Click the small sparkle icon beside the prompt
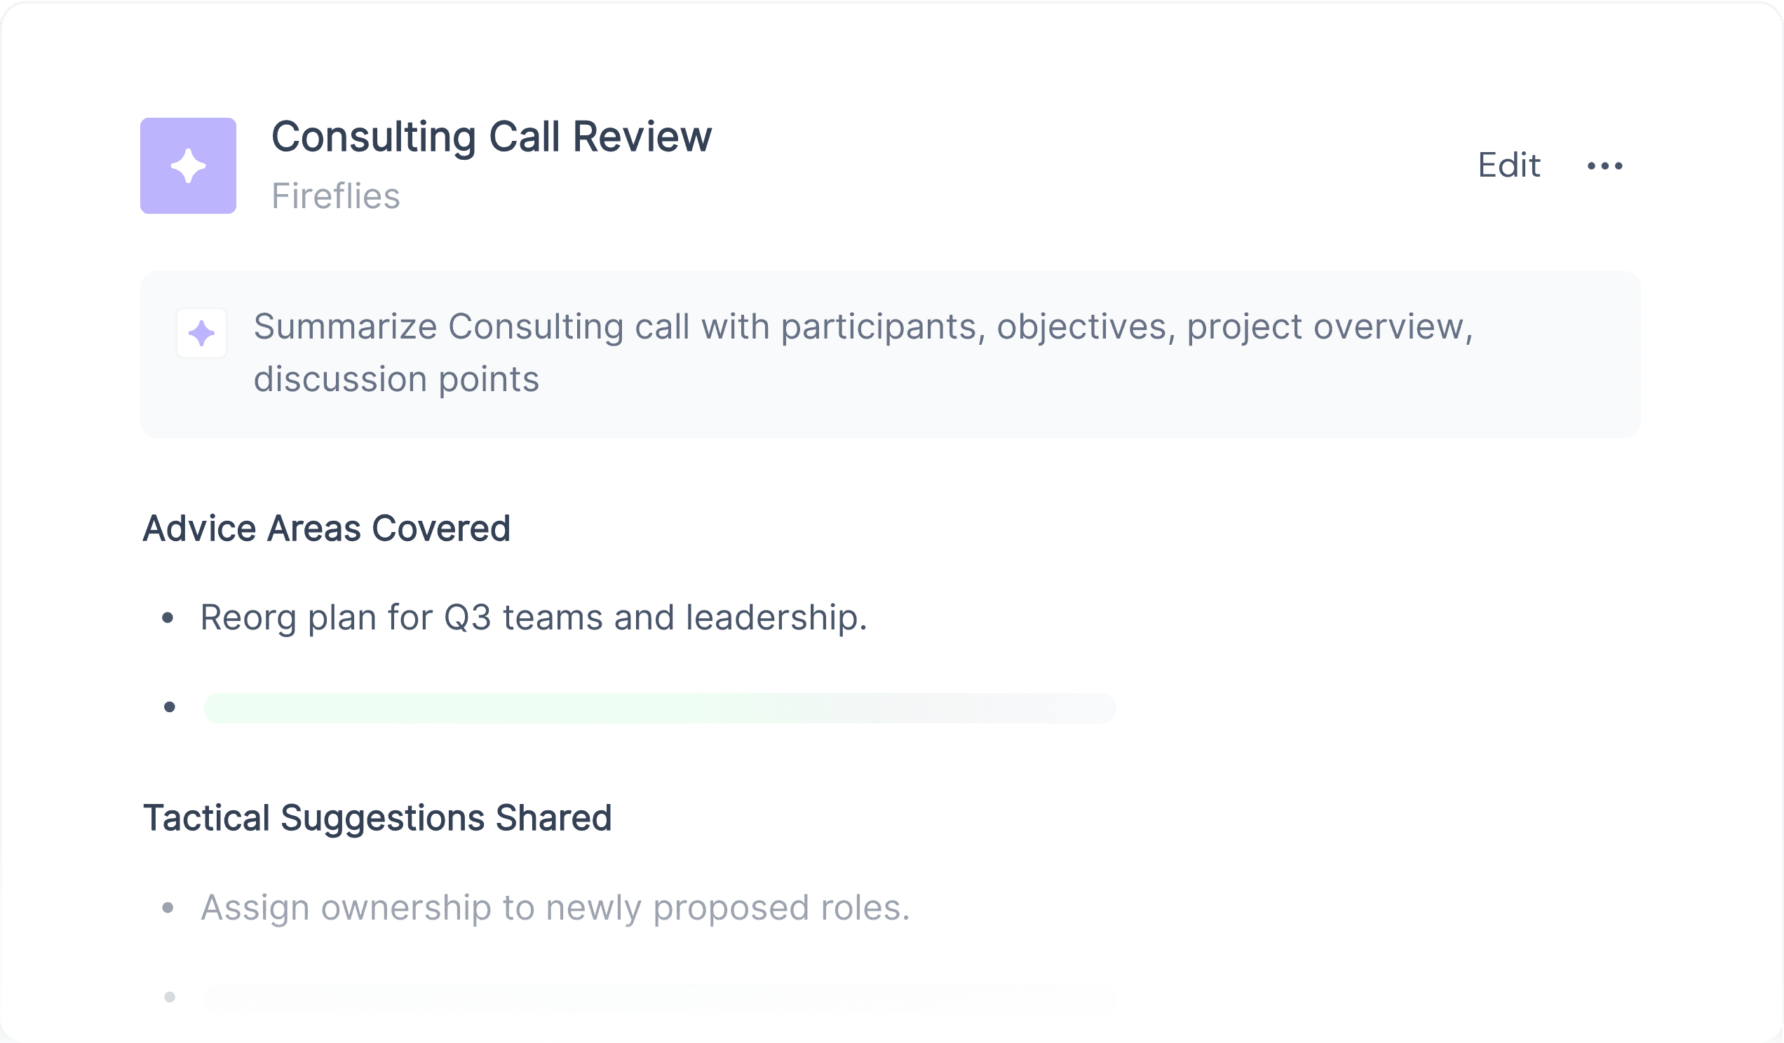This screenshot has height=1043, width=1784. pyautogui.click(x=202, y=333)
